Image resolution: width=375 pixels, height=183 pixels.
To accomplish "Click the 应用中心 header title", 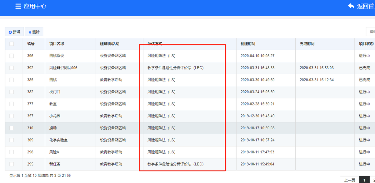I will 35,6.
